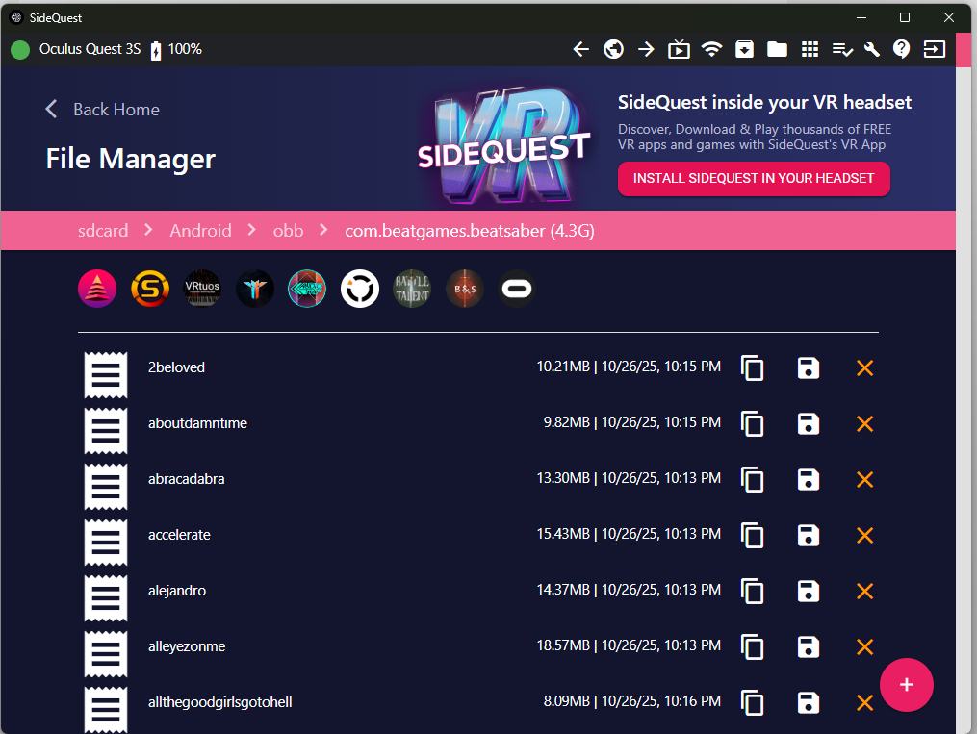Screen dimensions: 977x734
Task: Save the 2beloved file to PC
Action: [x=809, y=367]
